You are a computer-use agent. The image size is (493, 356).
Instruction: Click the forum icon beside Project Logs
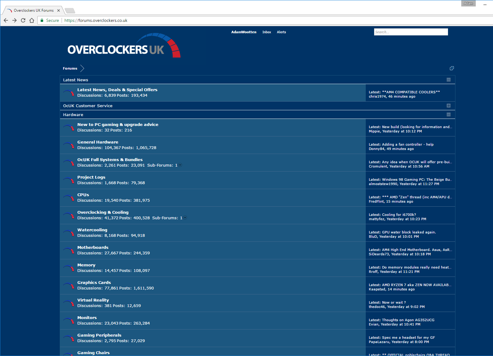coord(69,180)
